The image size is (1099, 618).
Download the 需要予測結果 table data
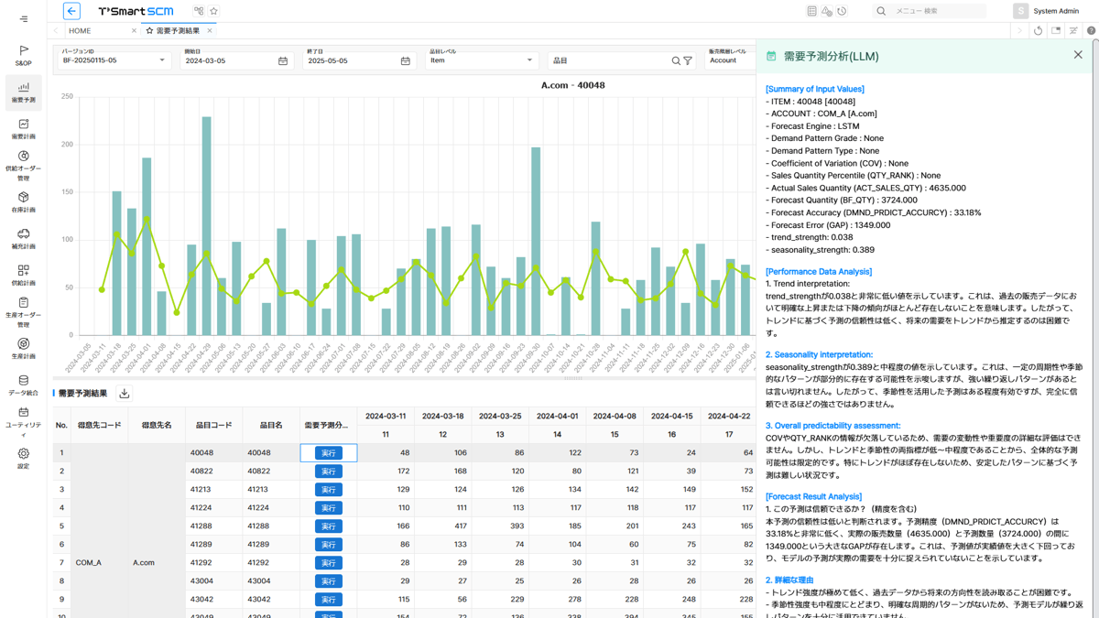point(125,394)
